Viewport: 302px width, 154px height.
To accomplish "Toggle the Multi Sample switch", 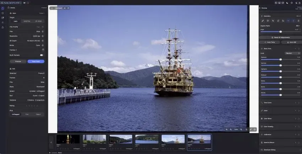I will pos(42,55).
